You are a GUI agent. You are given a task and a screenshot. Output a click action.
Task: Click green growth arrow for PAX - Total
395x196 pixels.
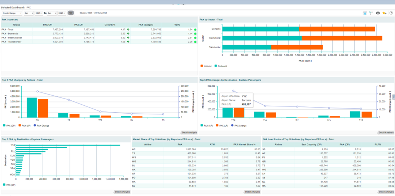click(x=128, y=29)
